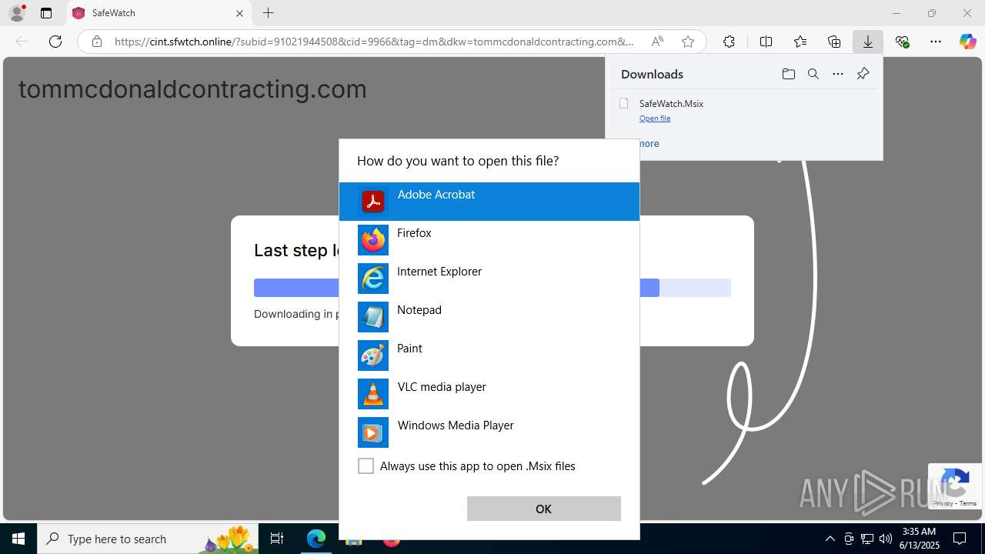Open the browser profile avatar

click(x=17, y=13)
